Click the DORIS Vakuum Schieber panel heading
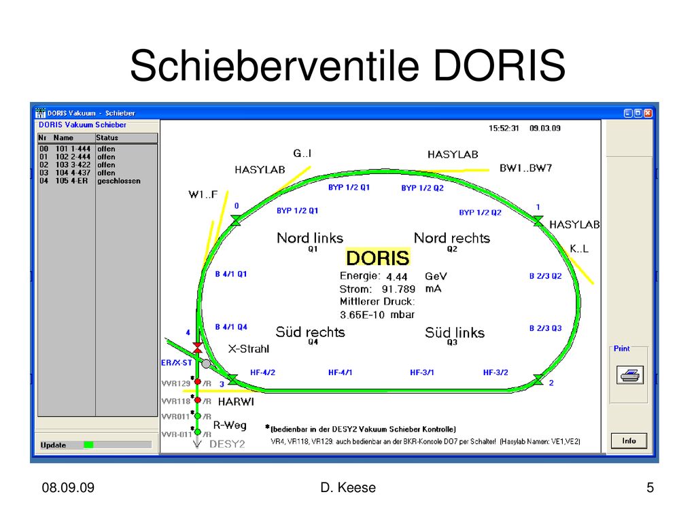The image size is (696, 522). point(82,125)
